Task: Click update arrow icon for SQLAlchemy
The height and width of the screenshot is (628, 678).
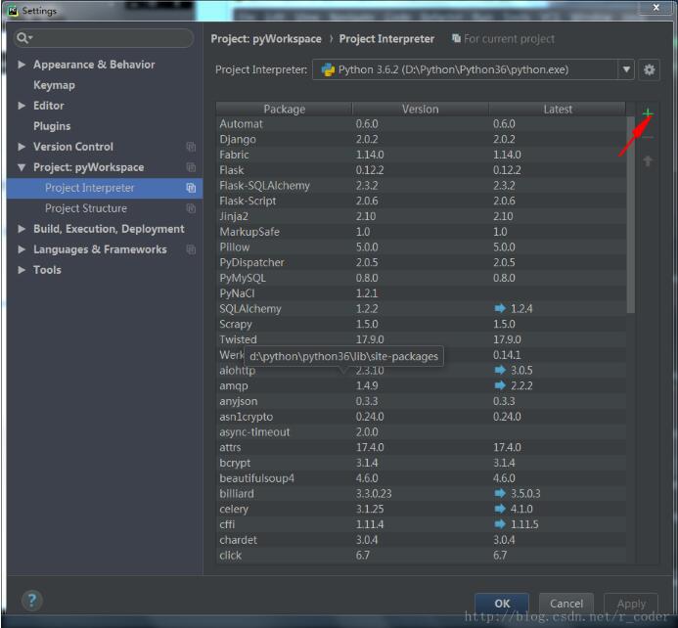Action: (500, 308)
